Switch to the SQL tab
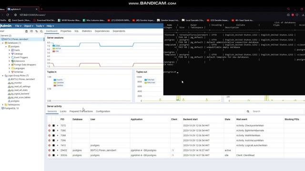Viewport: 305px width, 171px height. (x=76, y=31)
